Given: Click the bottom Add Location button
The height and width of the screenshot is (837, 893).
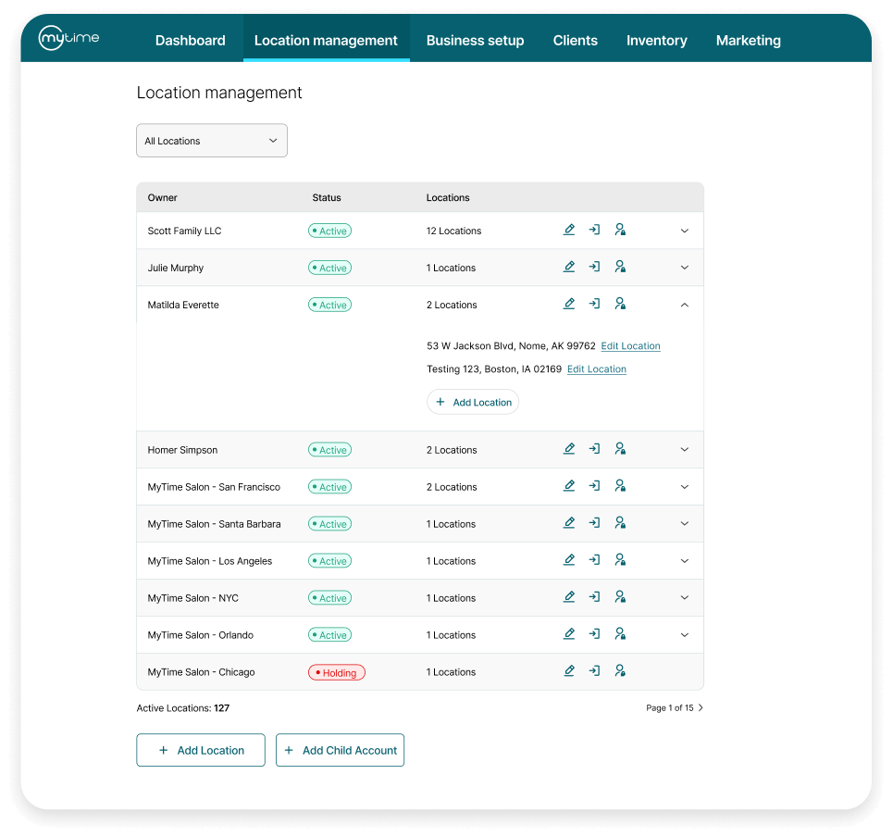Looking at the screenshot, I should [201, 750].
